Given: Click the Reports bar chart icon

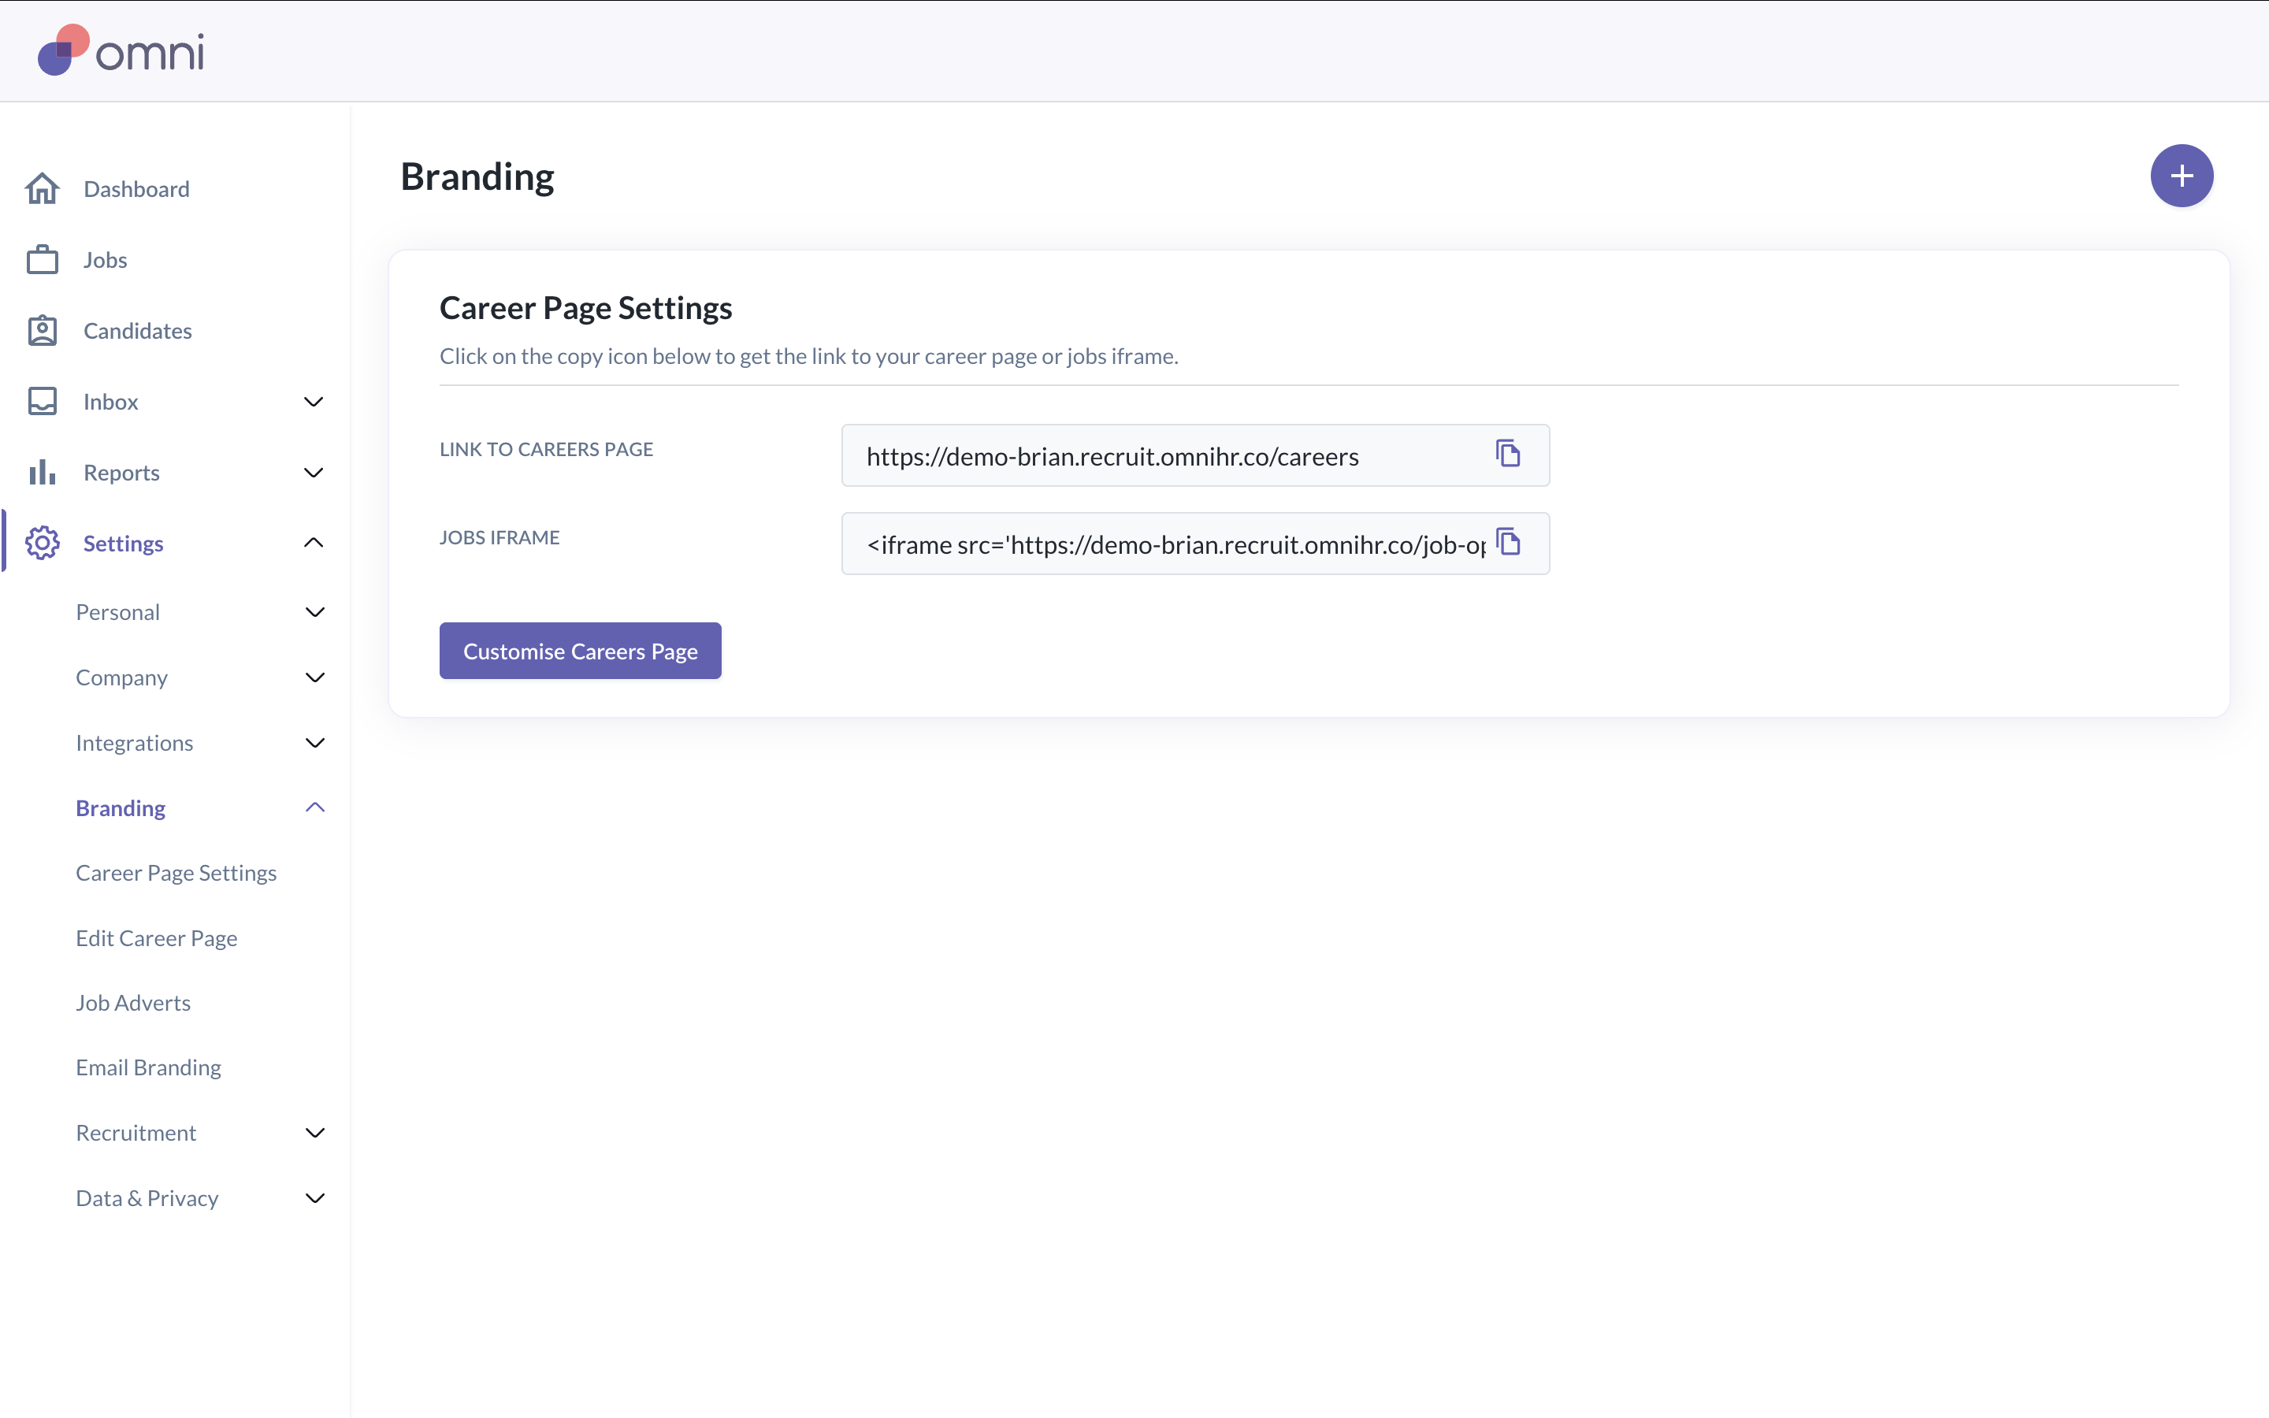Looking at the screenshot, I should [x=43, y=473].
